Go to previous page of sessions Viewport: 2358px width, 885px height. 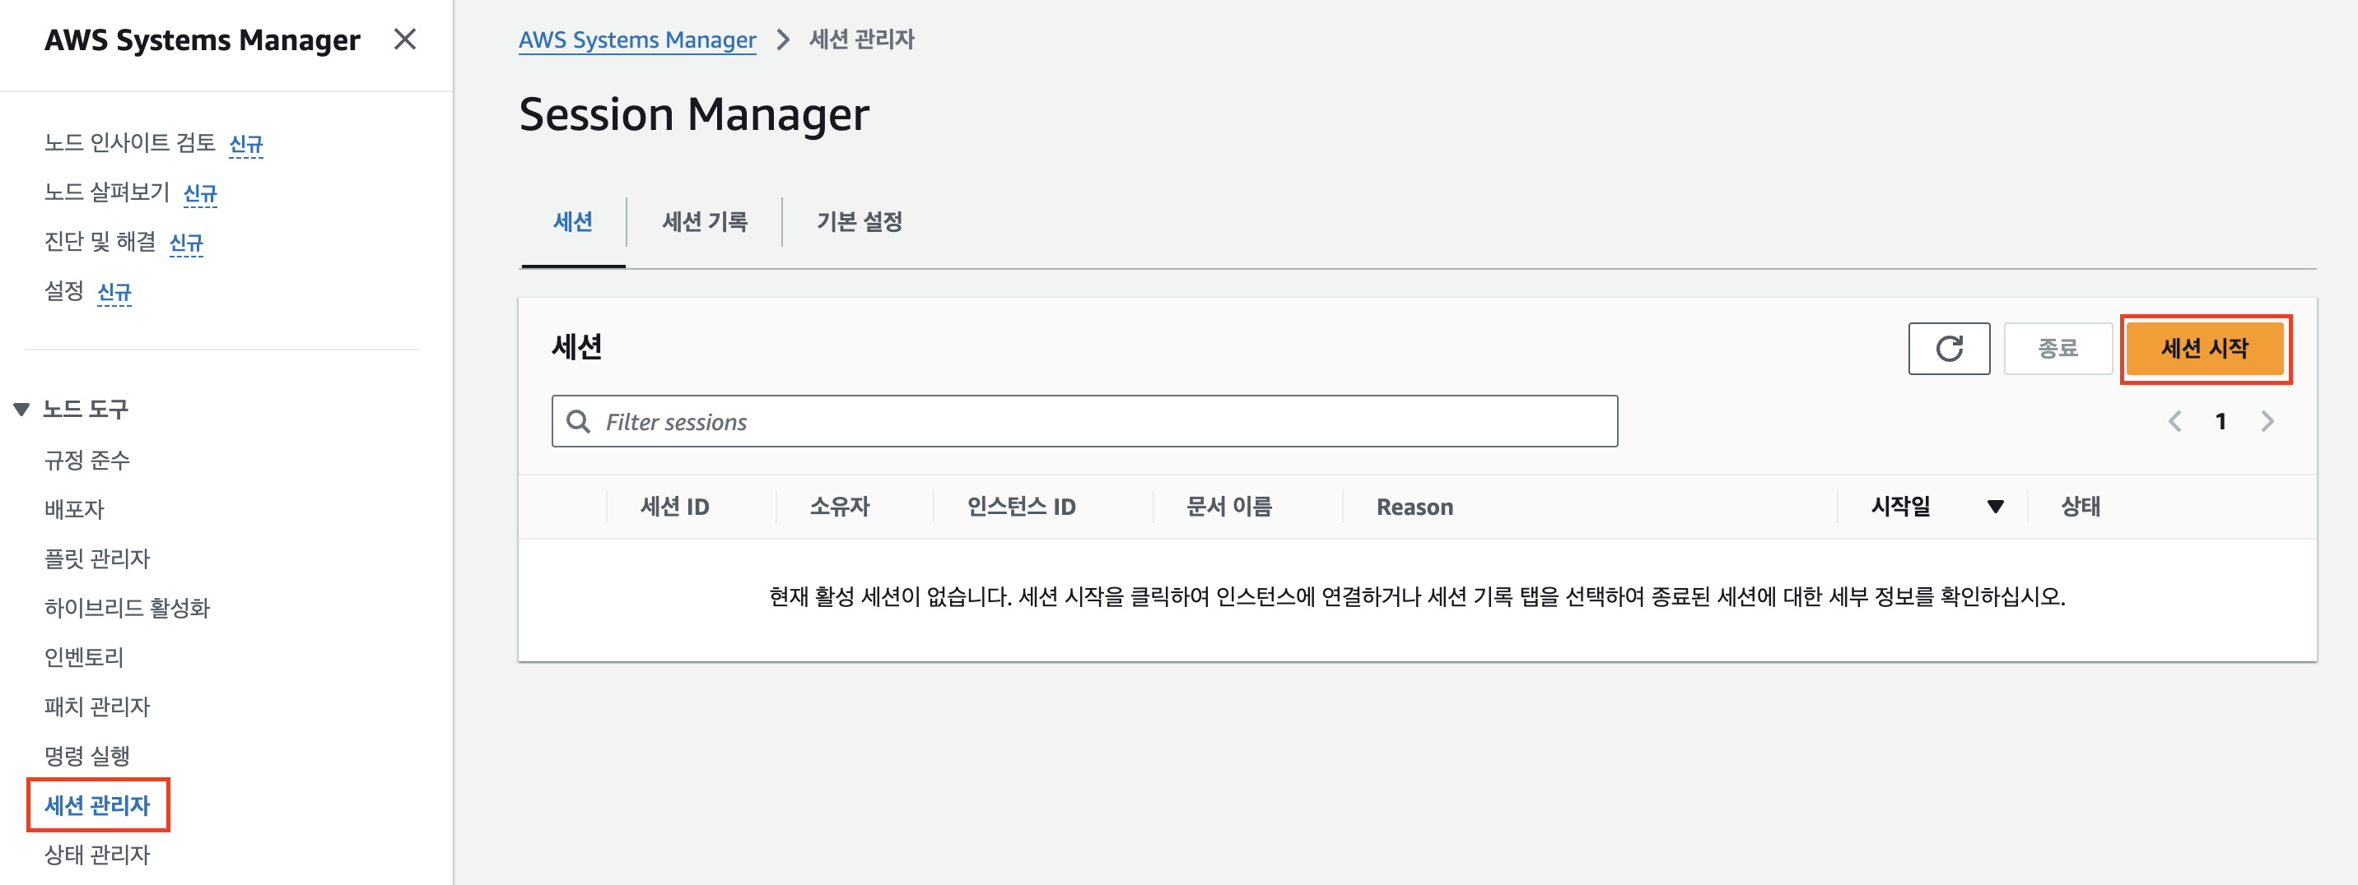click(x=2175, y=421)
